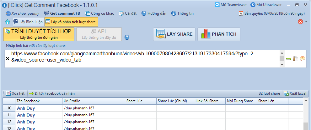Image resolution: width=311 pixels, height=130 pixels.
Task: Open the Get comment FB menu
Action: 62,13
